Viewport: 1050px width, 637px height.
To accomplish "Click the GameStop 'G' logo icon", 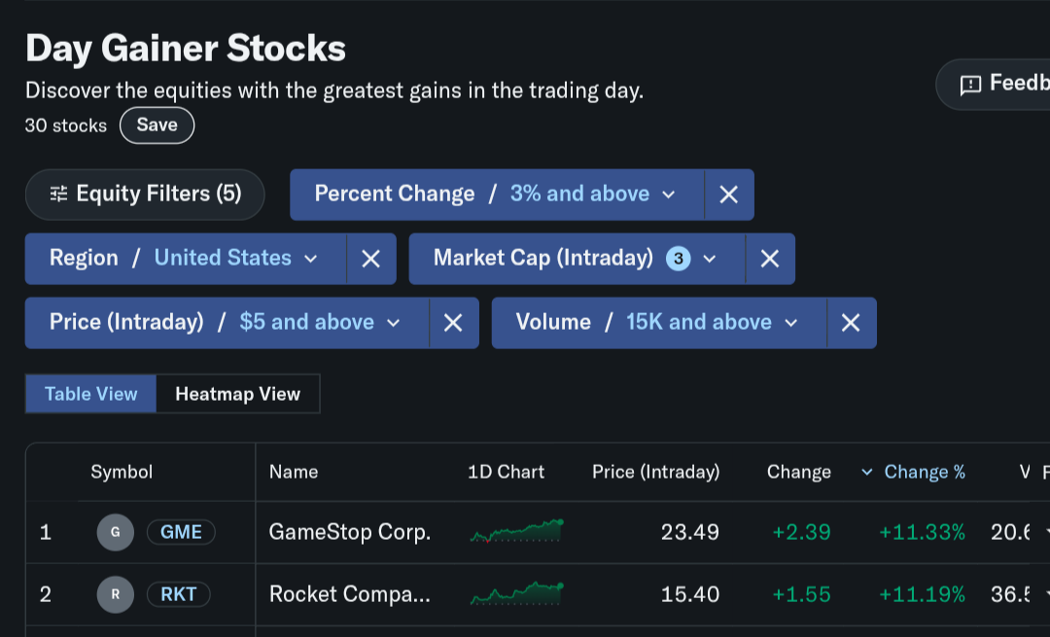I will [x=116, y=532].
